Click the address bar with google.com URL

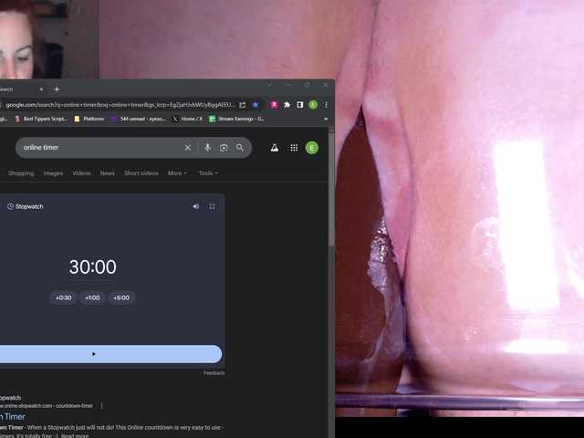(120, 105)
